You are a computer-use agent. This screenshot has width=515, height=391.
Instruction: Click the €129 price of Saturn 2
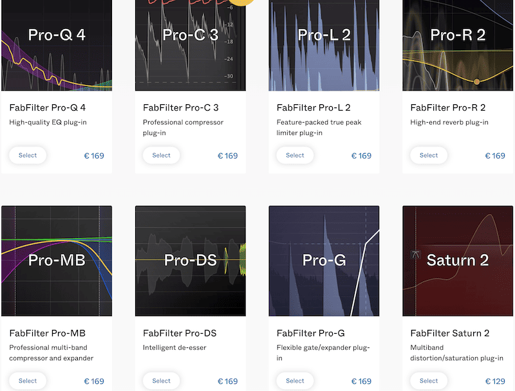[495, 381]
